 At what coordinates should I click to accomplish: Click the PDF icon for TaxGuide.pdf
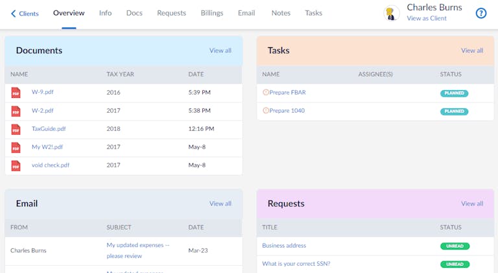[x=16, y=129]
